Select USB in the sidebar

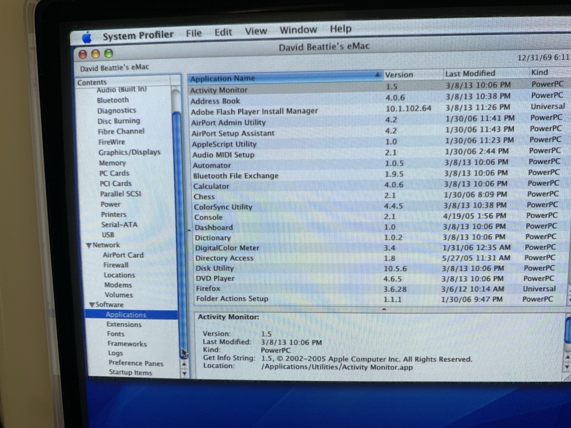[x=108, y=235]
